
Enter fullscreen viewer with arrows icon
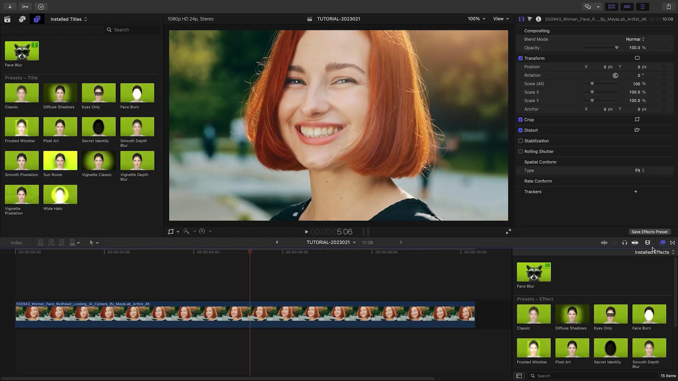pyautogui.click(x=508, y=231)
